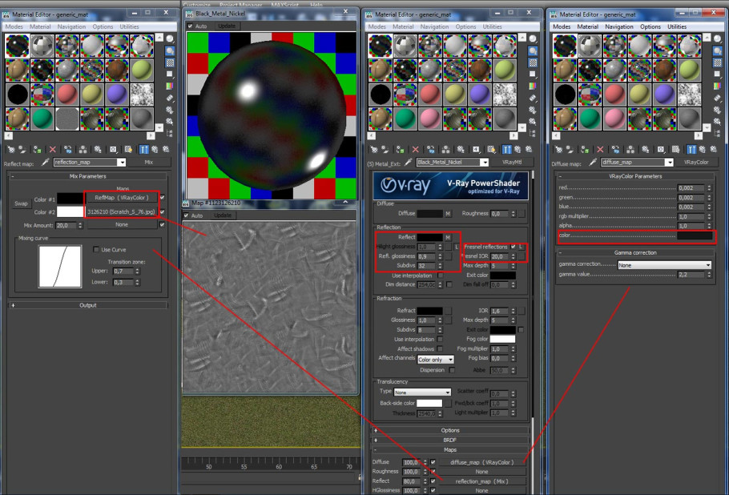The width and height of the screenshot is (729, 495).
Task: Open Material ID Channel in Mix Parameters editor
Action: tap(113, 150)
